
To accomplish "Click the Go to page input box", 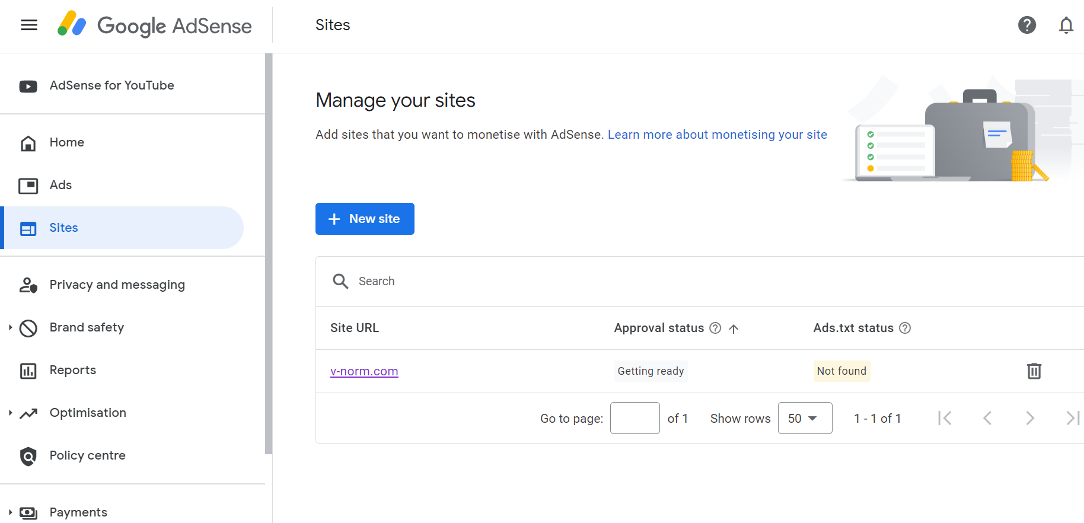I will pyautogui.click(x=635, y=418).
